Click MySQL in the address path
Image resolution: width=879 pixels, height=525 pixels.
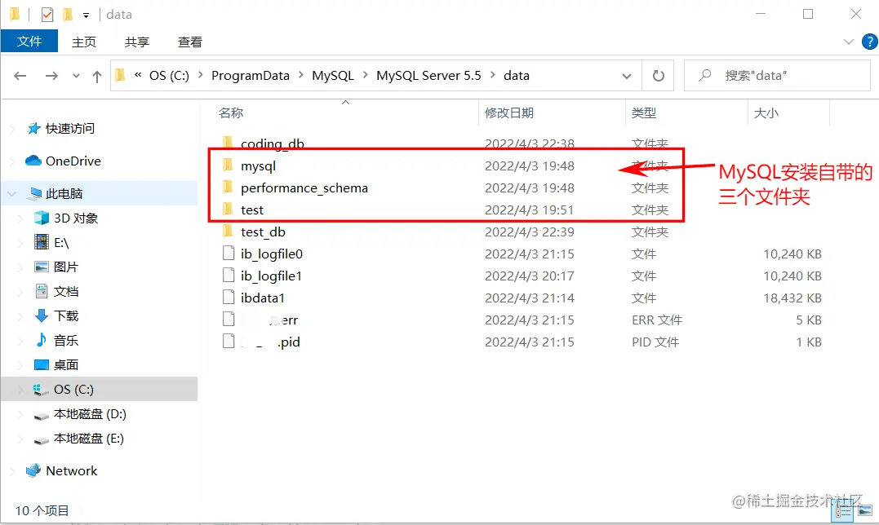(x=333, y=76)
